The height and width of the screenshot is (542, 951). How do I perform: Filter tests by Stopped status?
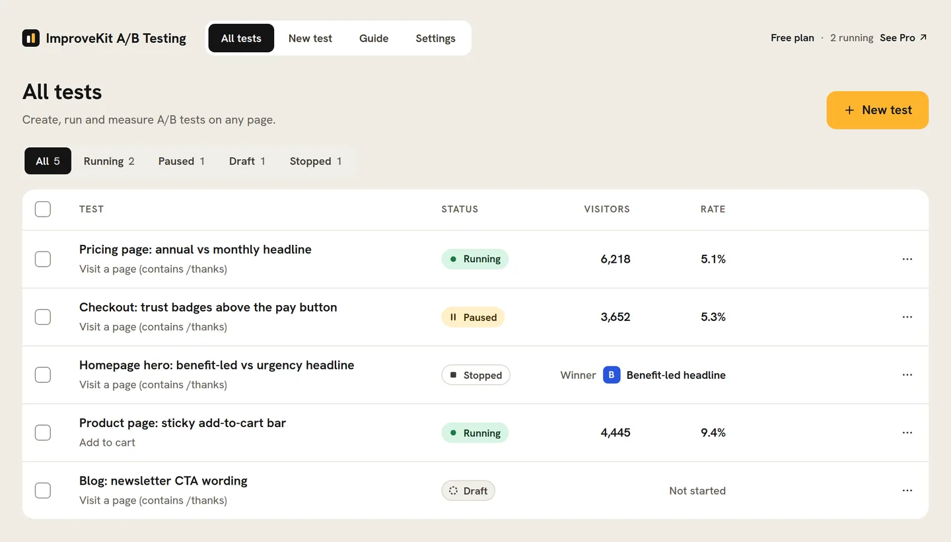316,161
